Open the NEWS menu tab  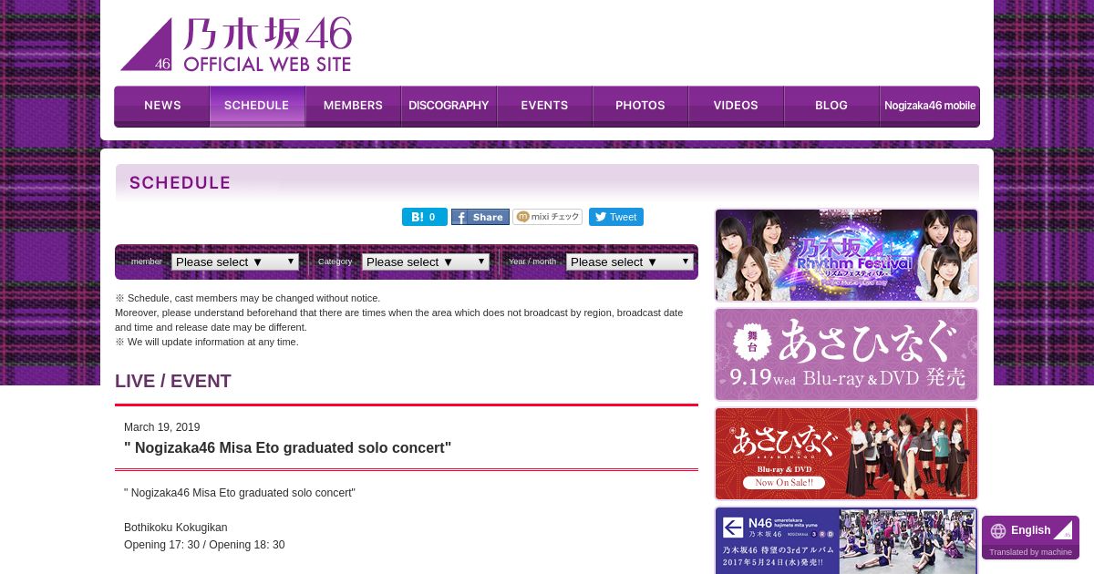coord(162,106)
